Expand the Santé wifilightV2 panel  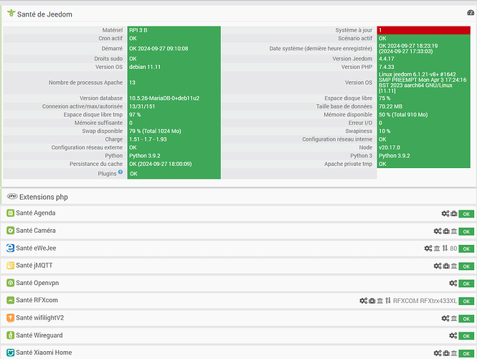coord(40,318)
